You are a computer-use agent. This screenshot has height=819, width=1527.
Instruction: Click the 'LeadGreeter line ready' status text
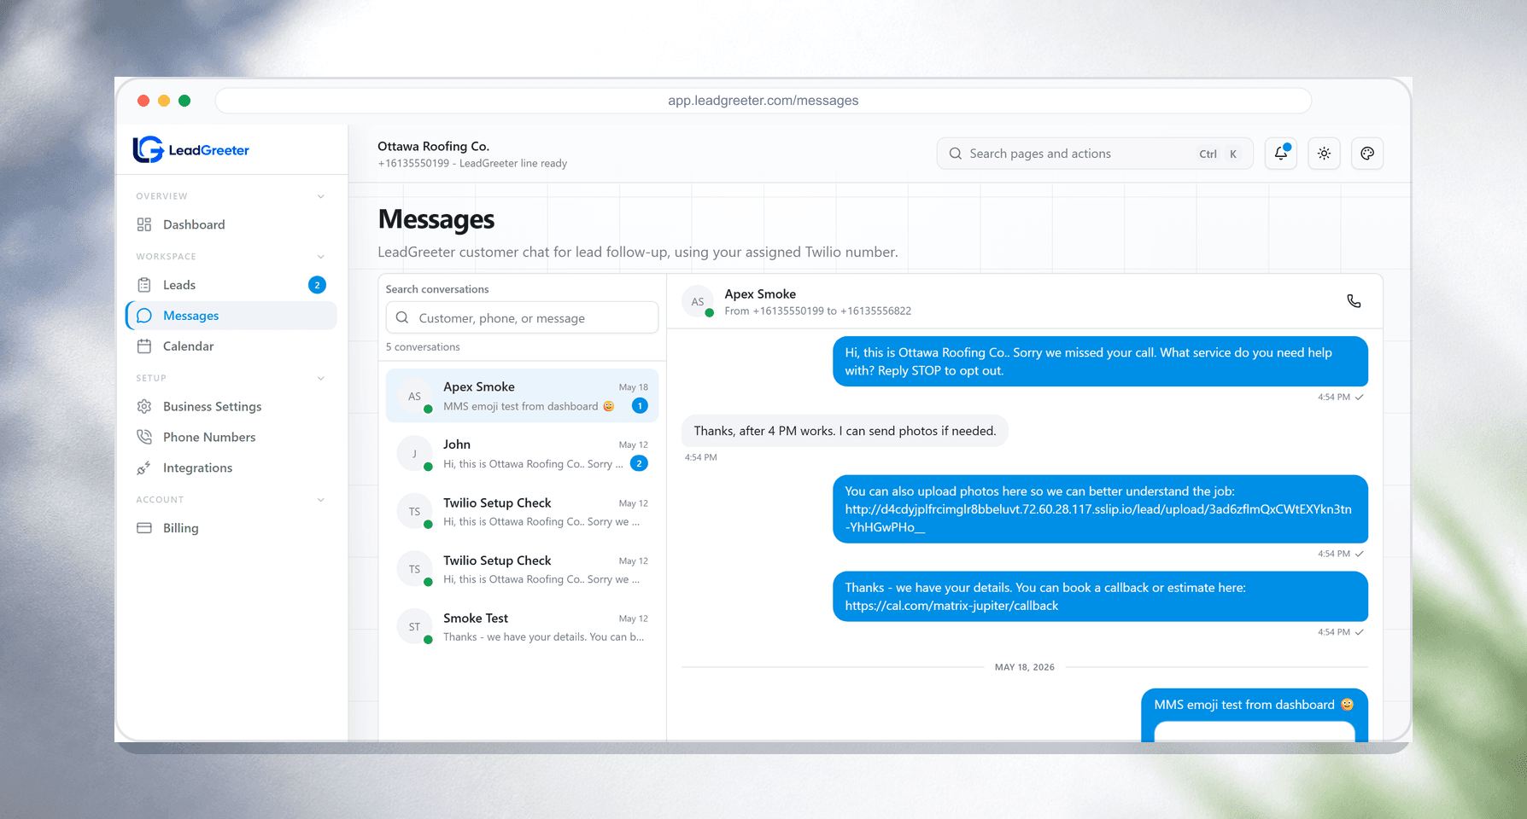coord(513,164)
